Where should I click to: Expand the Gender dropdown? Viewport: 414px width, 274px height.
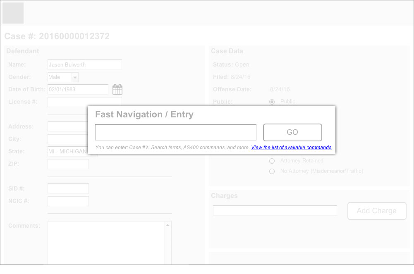point(74,77)
